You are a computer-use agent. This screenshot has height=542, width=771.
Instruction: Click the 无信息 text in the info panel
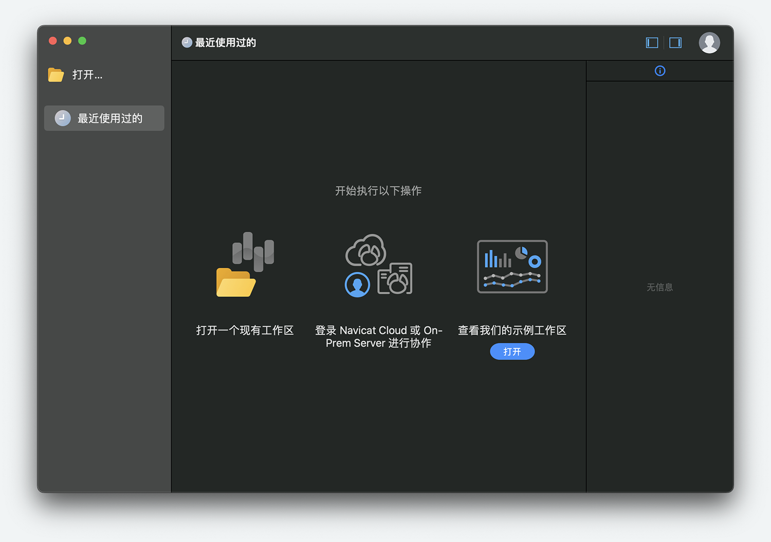pyautogui.click(x=660, y=287)
